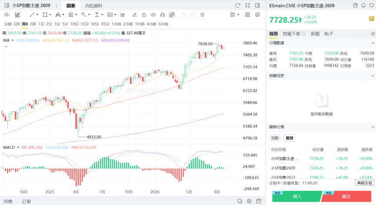Viewport: 376px width, 205px height.
Task: Open the 訂單 tab in bottom bar
Action: [x=27, y=202]
